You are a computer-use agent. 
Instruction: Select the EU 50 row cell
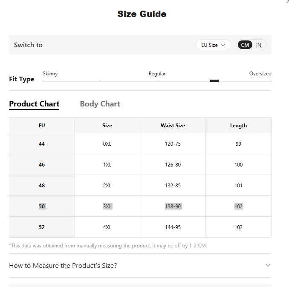42,206
